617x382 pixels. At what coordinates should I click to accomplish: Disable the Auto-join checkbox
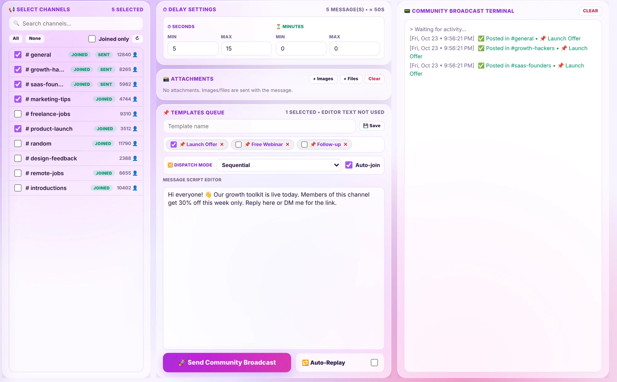coord(349,165)
